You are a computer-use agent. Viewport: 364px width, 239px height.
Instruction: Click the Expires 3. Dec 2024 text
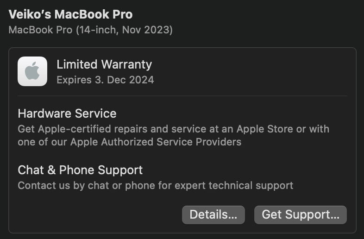[105, 80]
